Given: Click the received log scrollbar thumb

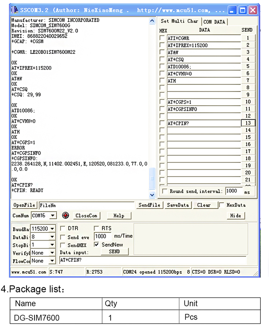Looking at the screenshot, I should [x=152, y=178].
